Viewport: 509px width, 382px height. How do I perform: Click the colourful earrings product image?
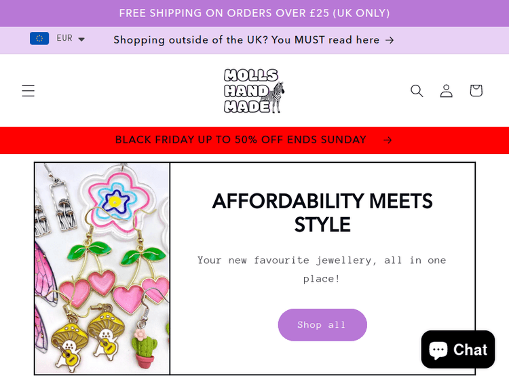coord(102,269)
